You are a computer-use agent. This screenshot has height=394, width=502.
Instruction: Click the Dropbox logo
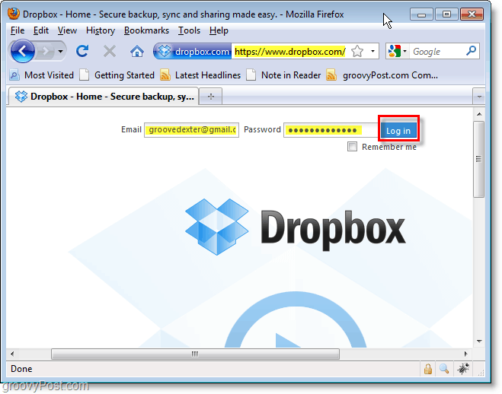click(x=295, y=227)
